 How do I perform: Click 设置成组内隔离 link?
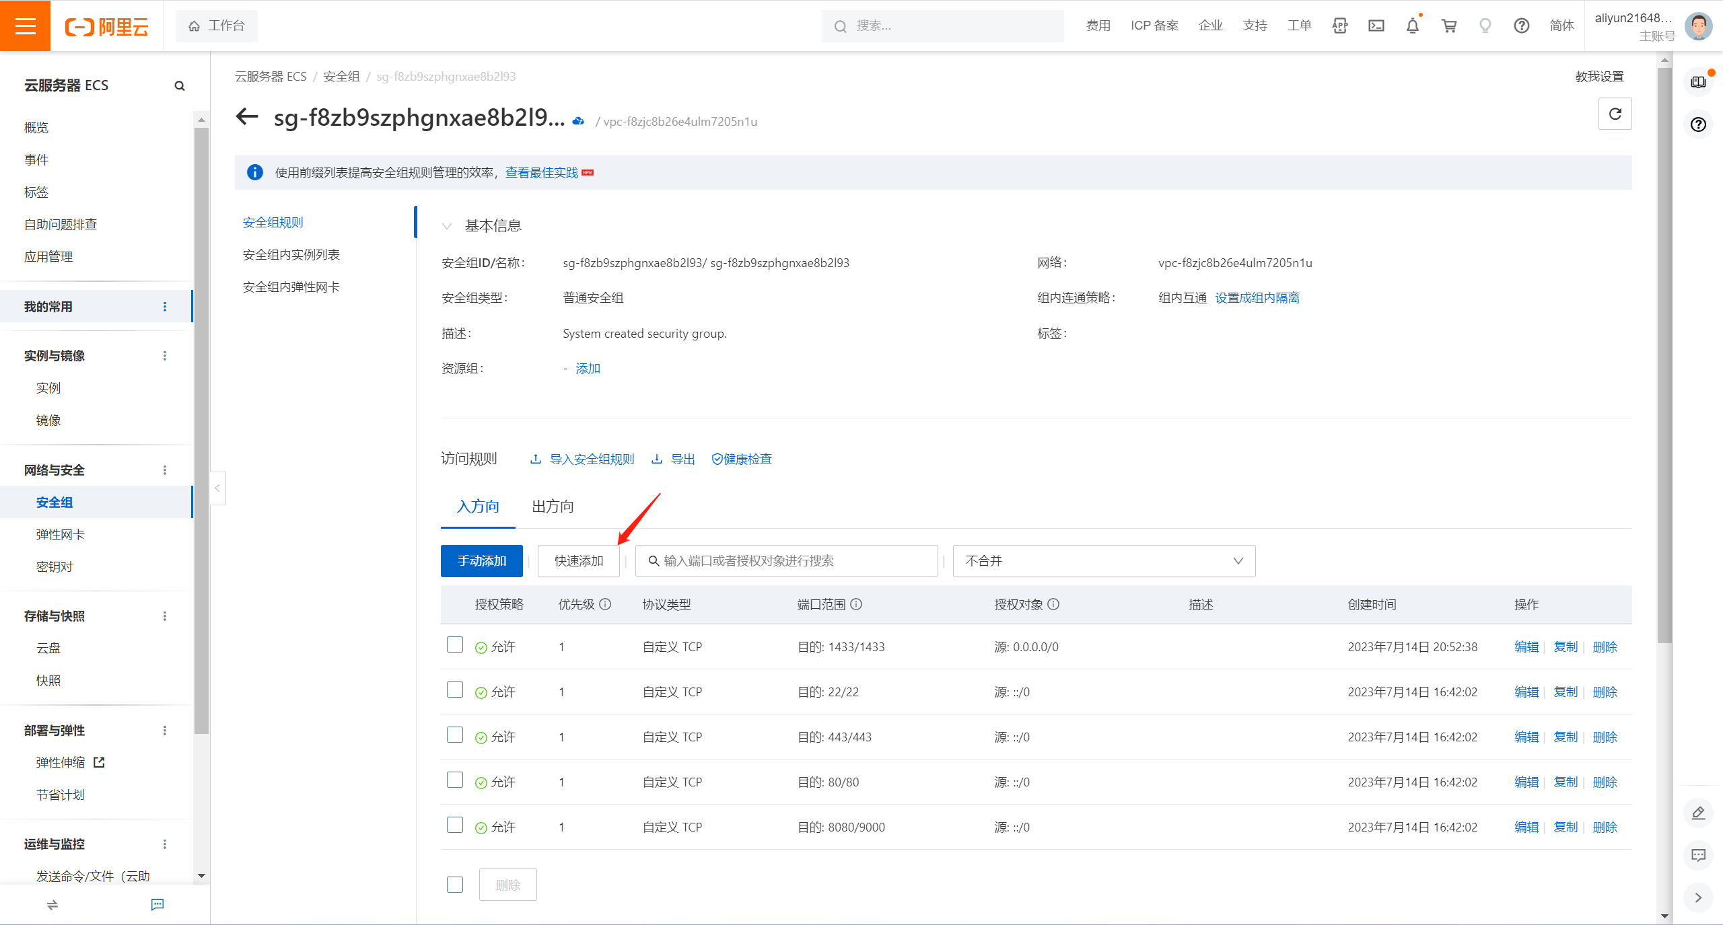pyautogui.click(x=1257, y=298)
